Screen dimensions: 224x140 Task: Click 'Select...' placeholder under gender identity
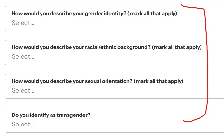coord(23,23)
